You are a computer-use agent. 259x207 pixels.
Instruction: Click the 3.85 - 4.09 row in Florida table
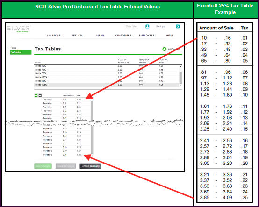224,198
